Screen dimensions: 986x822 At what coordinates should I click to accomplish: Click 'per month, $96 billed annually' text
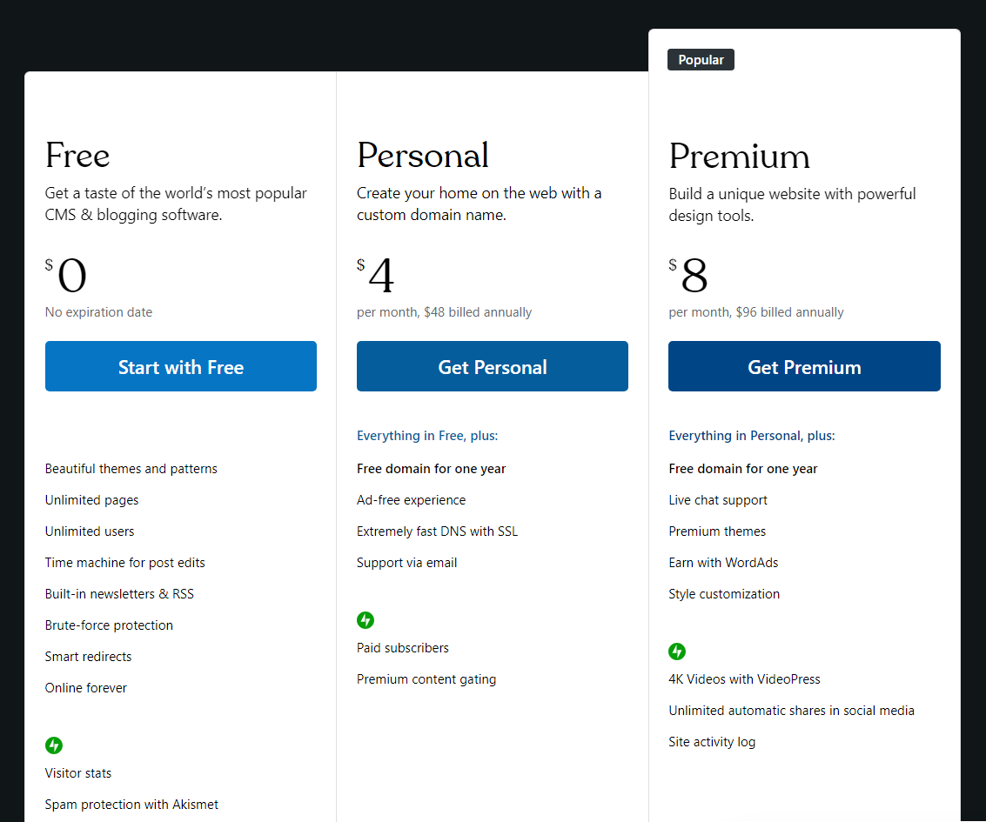(756, 312)
